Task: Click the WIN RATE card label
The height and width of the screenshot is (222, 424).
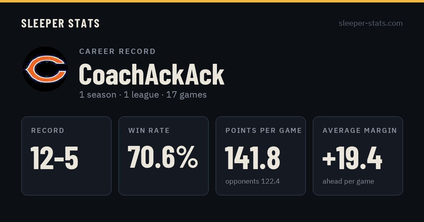Action: point(149,131)
